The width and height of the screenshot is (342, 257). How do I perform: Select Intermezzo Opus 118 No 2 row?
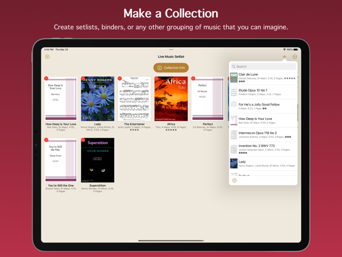click(263, 135)
